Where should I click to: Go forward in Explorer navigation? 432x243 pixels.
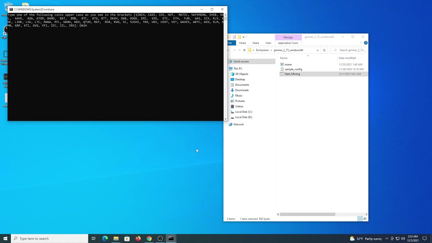pos(234,50)
